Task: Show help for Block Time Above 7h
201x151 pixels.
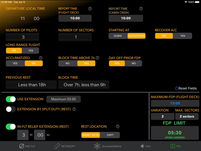Action: click(x=98, y=58)
